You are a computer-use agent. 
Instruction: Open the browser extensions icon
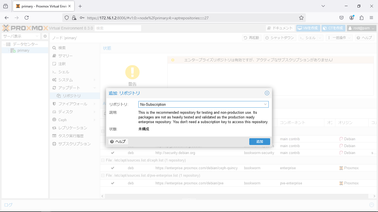click(361, 18)
